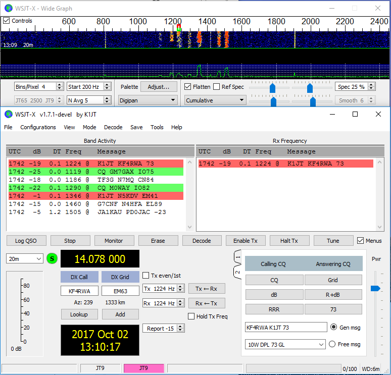Click the Halt Tx button

pos(289,241)
